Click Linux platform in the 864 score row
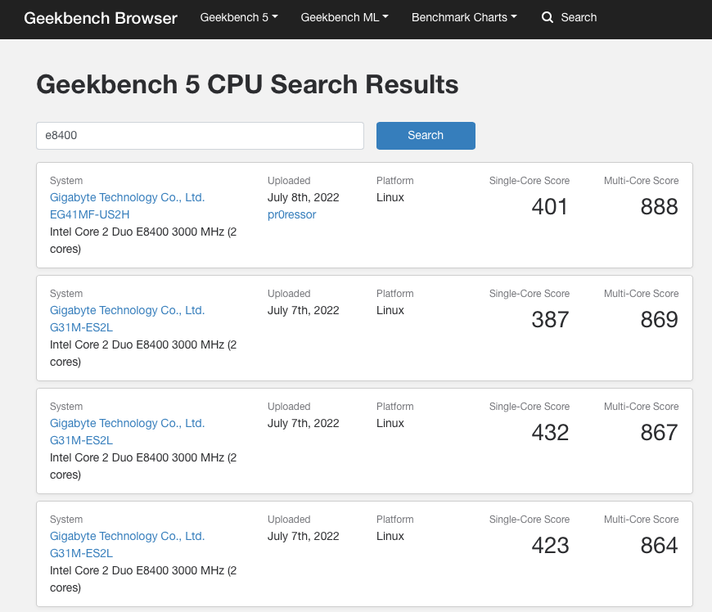 pyautogui.click(x=390, y=536)
